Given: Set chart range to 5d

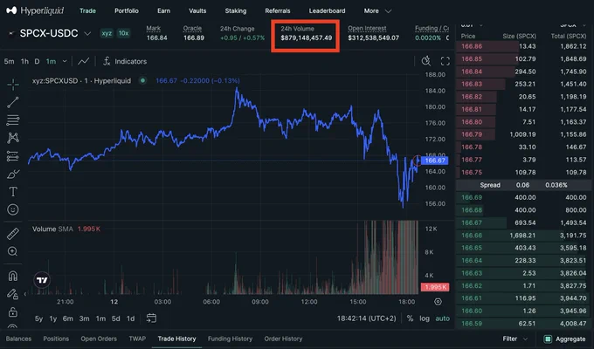Looking at the screenshot, I should coord(115,318).
